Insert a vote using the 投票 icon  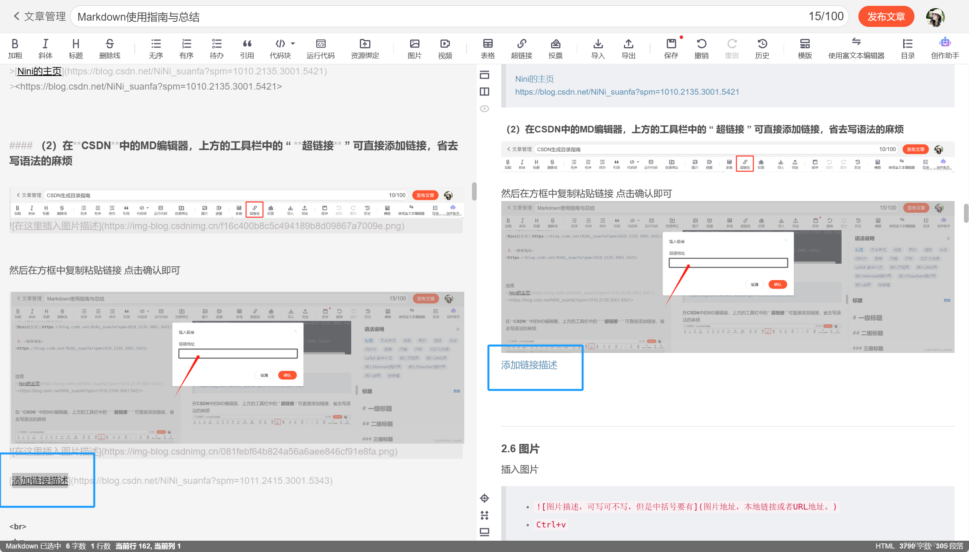555,48
